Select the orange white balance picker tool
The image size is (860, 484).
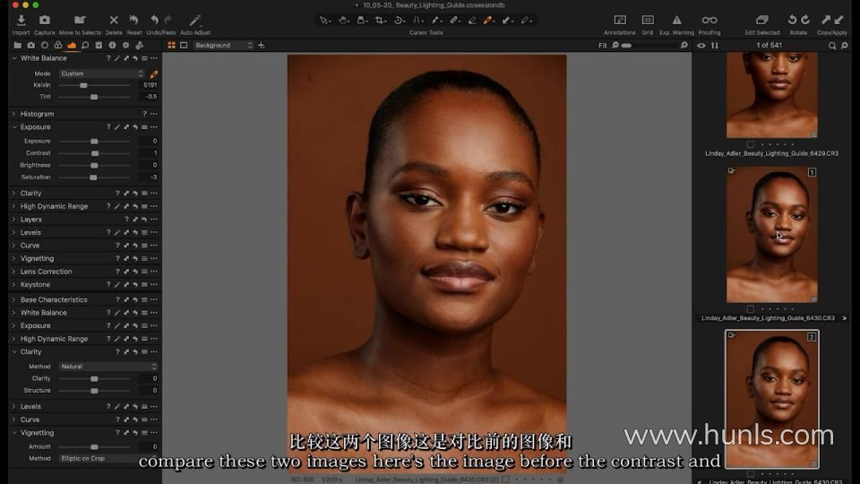[x=487, y=21]
